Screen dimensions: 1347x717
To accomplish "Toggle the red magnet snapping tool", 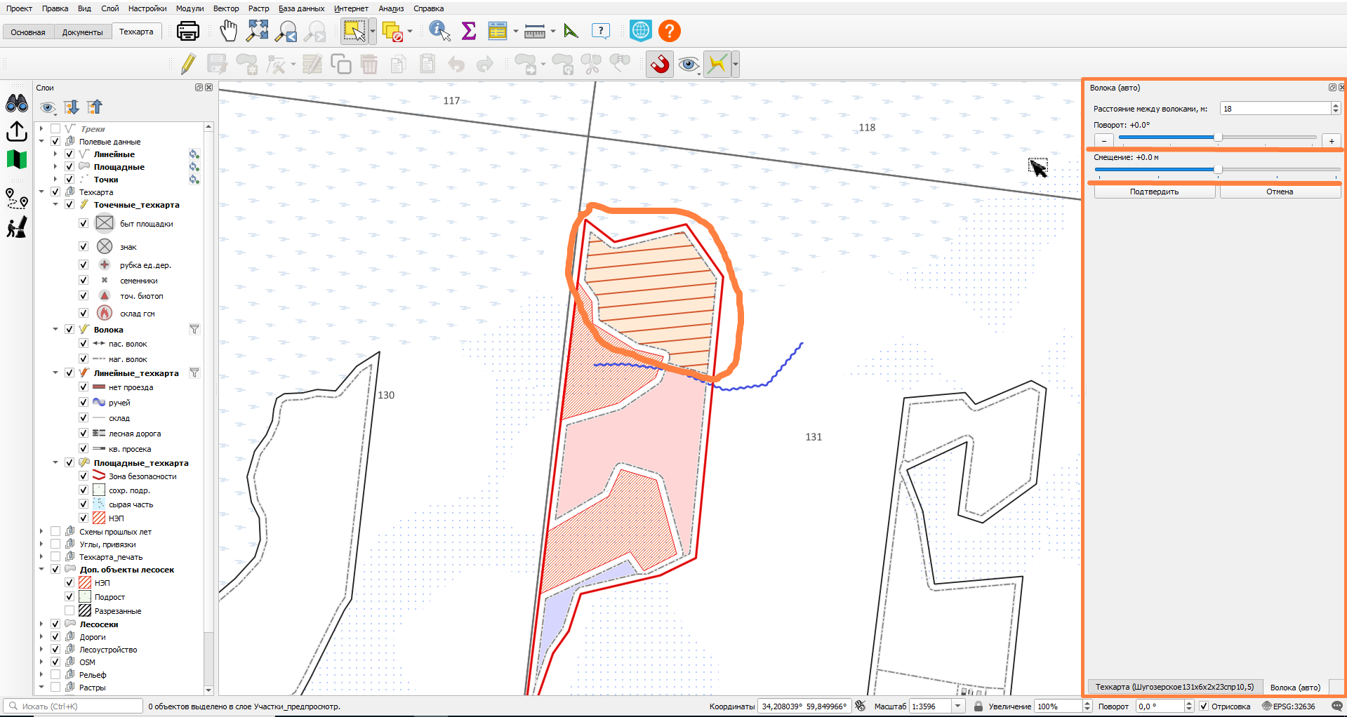I will (660, 65).
